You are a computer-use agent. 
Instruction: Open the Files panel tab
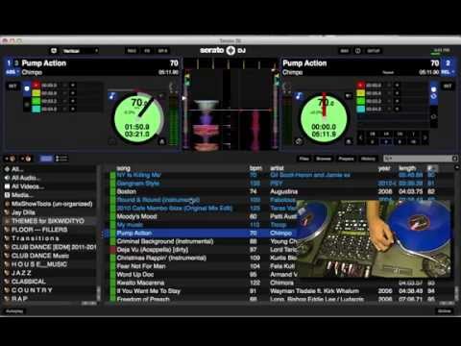[x=303, y=159]
